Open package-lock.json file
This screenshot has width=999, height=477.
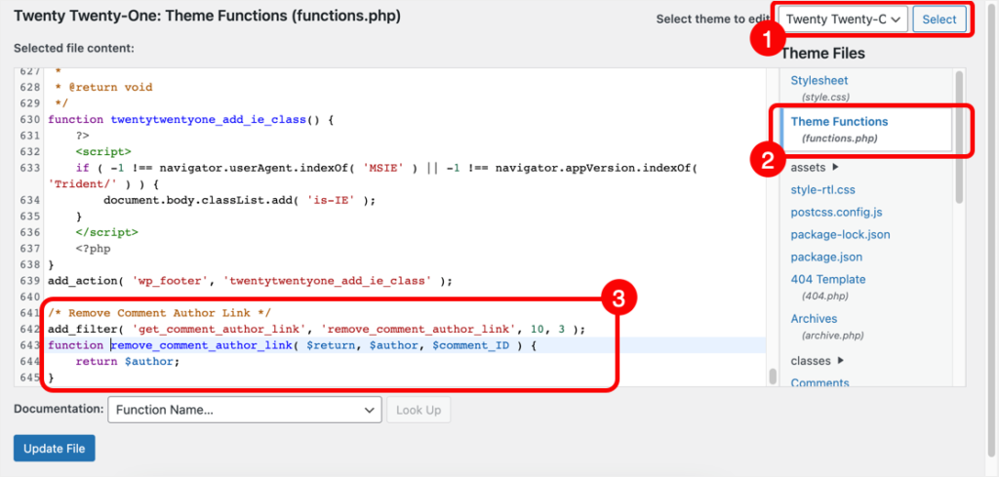(840, 234)
